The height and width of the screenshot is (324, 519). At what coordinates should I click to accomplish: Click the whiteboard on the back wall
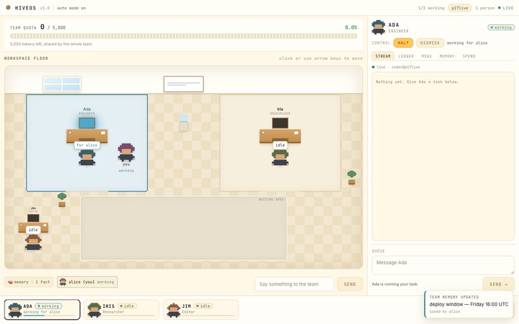point(184,84)
